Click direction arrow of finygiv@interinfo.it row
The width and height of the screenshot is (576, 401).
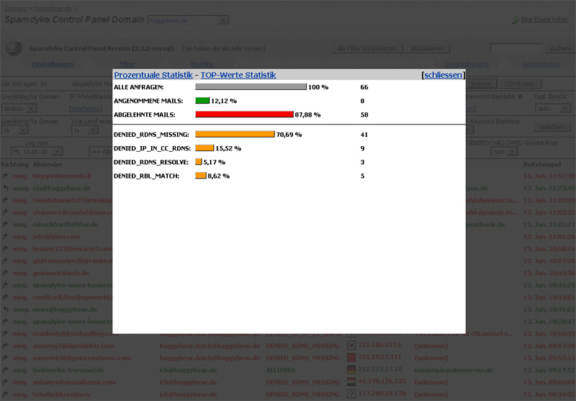tap(5, 176)
